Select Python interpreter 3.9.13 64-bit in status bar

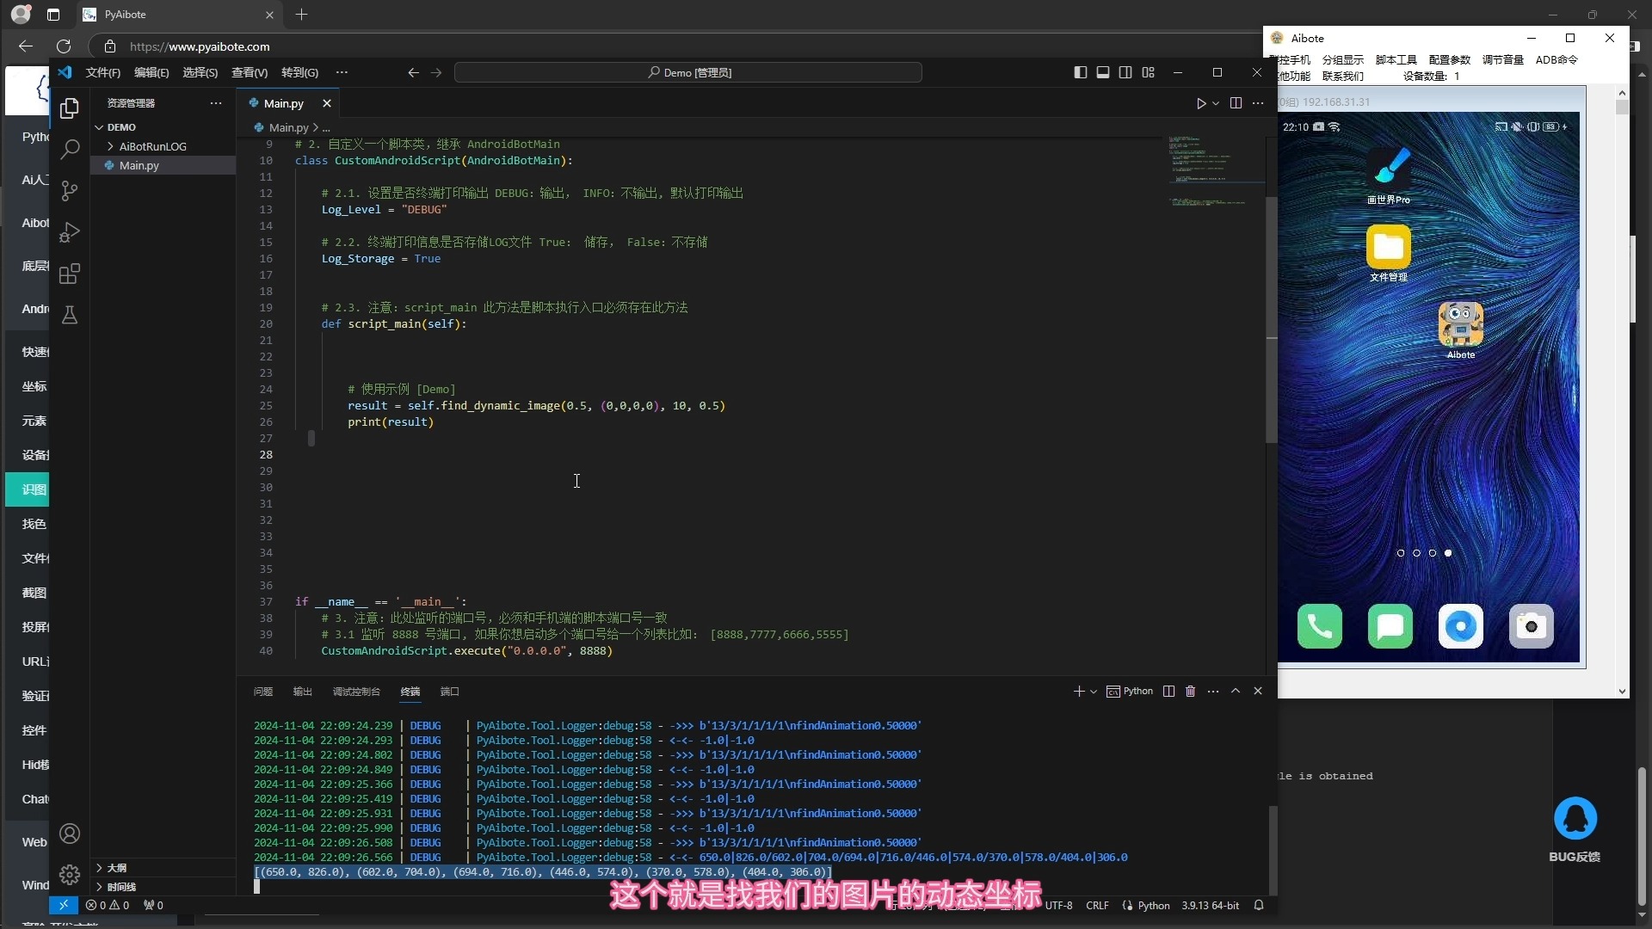tap(1210, 905)
